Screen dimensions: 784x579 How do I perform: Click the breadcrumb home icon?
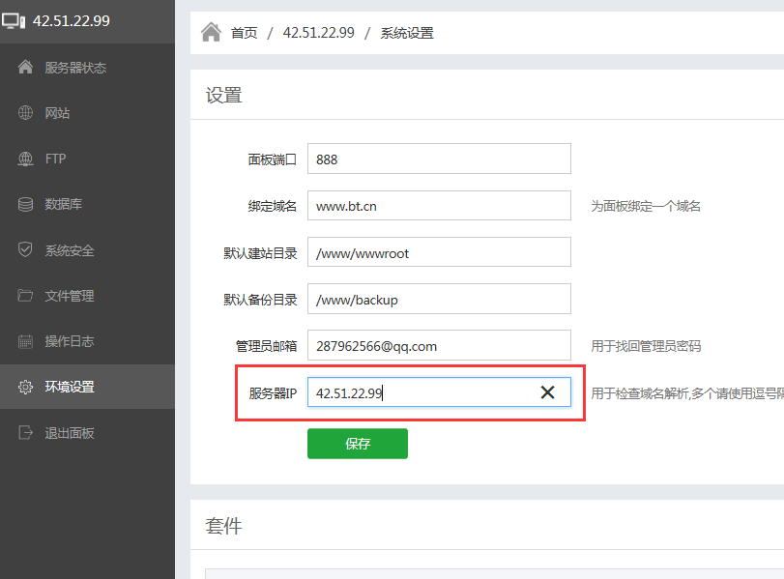(x=211, y=33)
